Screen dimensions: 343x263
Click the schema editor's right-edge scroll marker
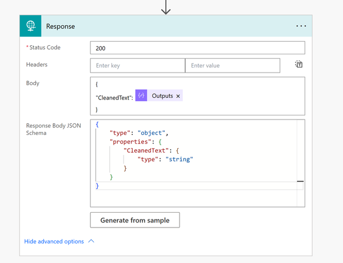[300, 182]
